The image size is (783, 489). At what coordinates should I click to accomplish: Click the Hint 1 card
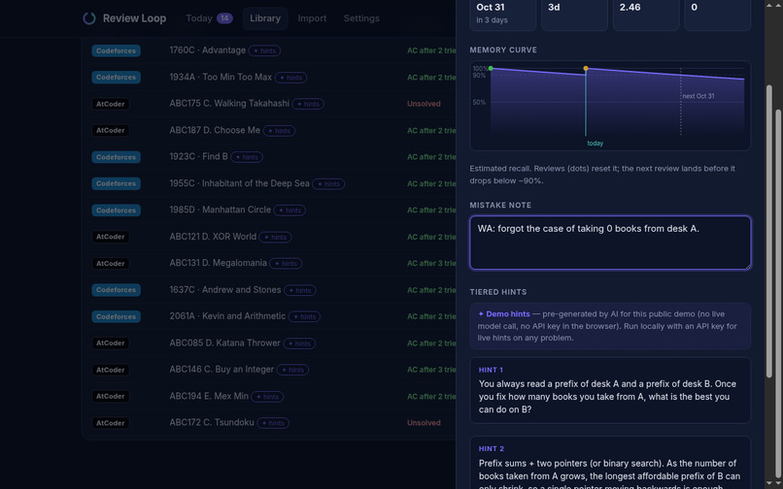(x=610, y=391)
